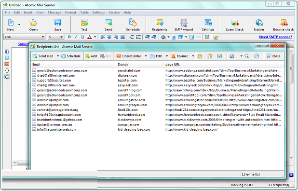The width and height of the screenshot is (298, 191).
Task: Run the Spam Check tool
Action: [234, 25]
